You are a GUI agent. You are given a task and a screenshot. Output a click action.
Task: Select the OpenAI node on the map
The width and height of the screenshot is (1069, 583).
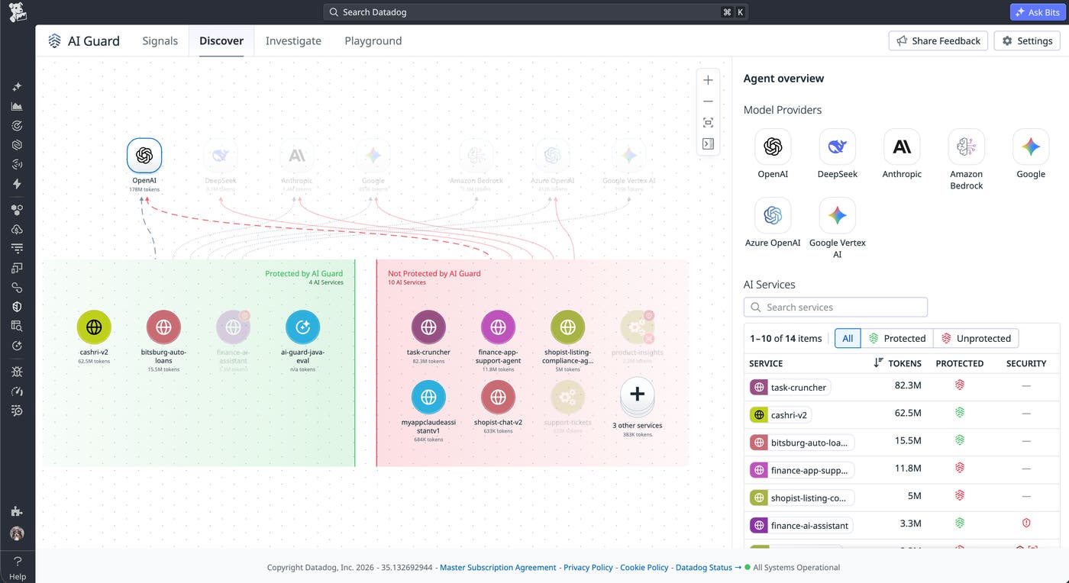tap(144, 156)
